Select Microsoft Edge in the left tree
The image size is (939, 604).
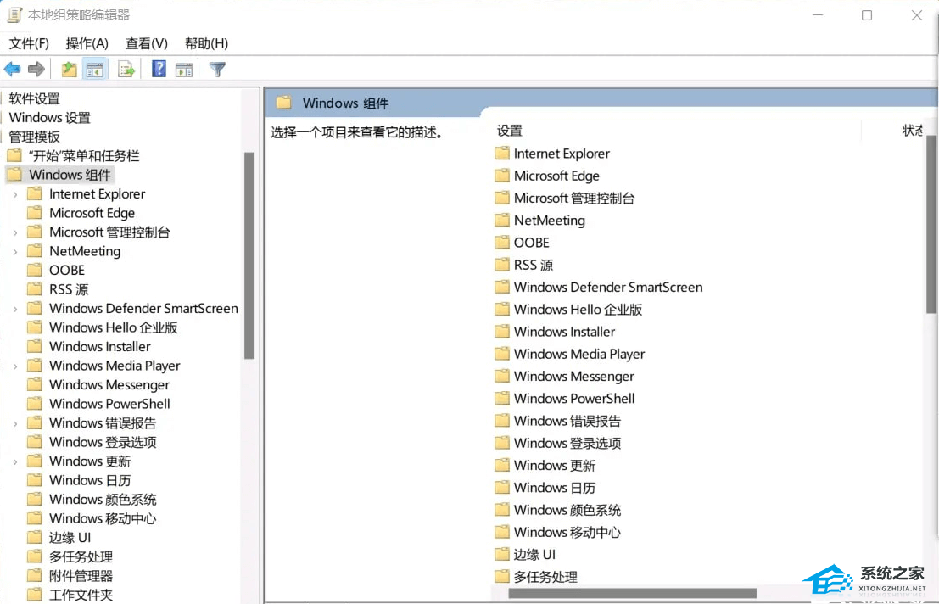tap(93, 212)
